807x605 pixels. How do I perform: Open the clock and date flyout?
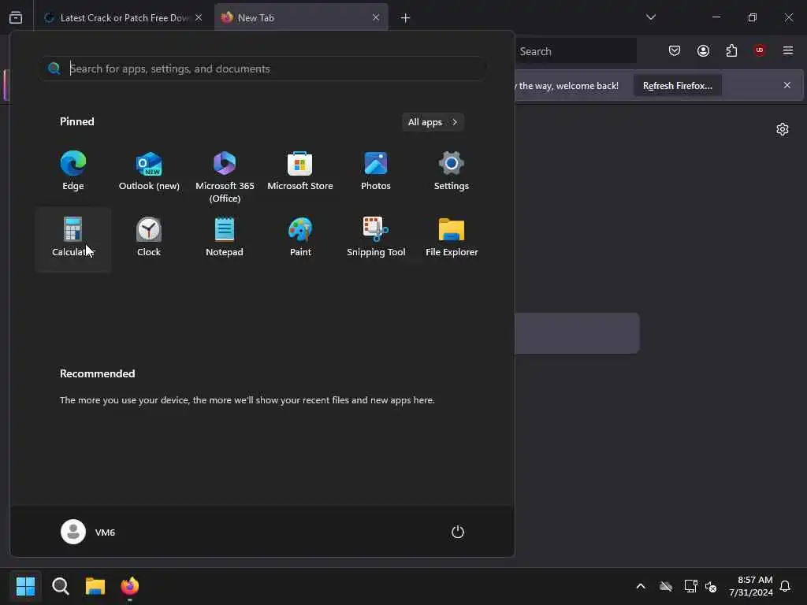751,586
